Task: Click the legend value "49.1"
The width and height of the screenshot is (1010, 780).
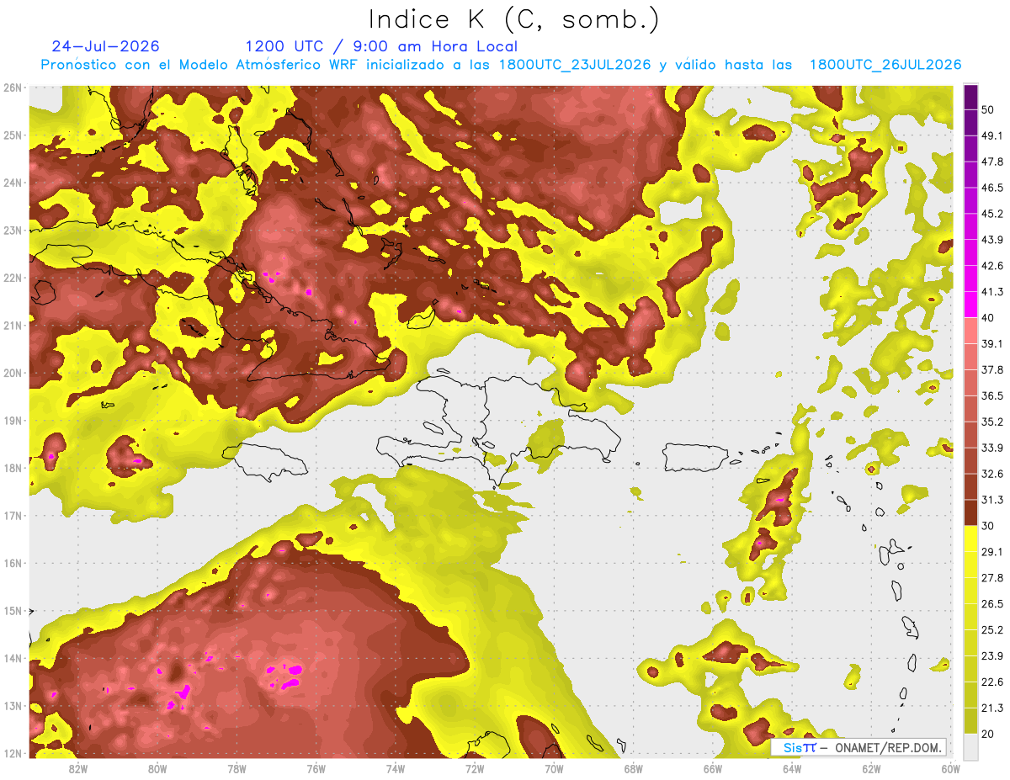Action: tap(992, 135)
